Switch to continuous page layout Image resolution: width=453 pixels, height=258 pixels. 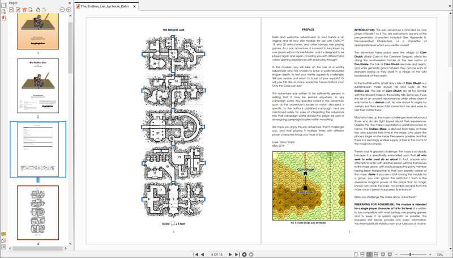pyautogui.click(x=362, y=255)
